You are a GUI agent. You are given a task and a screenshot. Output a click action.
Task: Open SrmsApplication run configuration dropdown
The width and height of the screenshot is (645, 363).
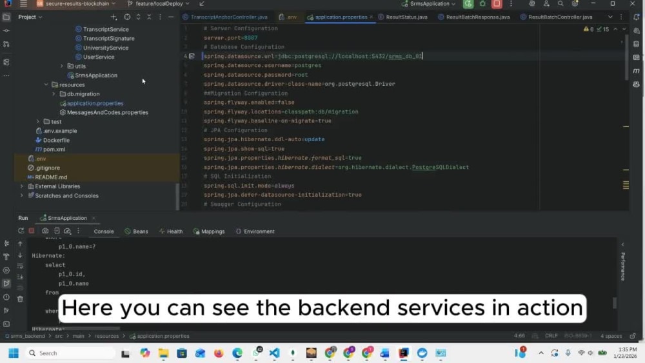(x=429, y=4)
